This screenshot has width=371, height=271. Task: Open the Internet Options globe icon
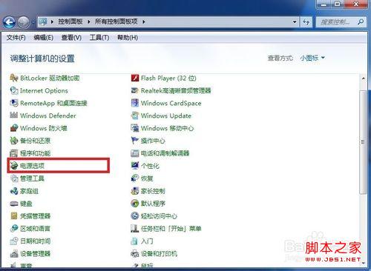[x=14, y=90]
